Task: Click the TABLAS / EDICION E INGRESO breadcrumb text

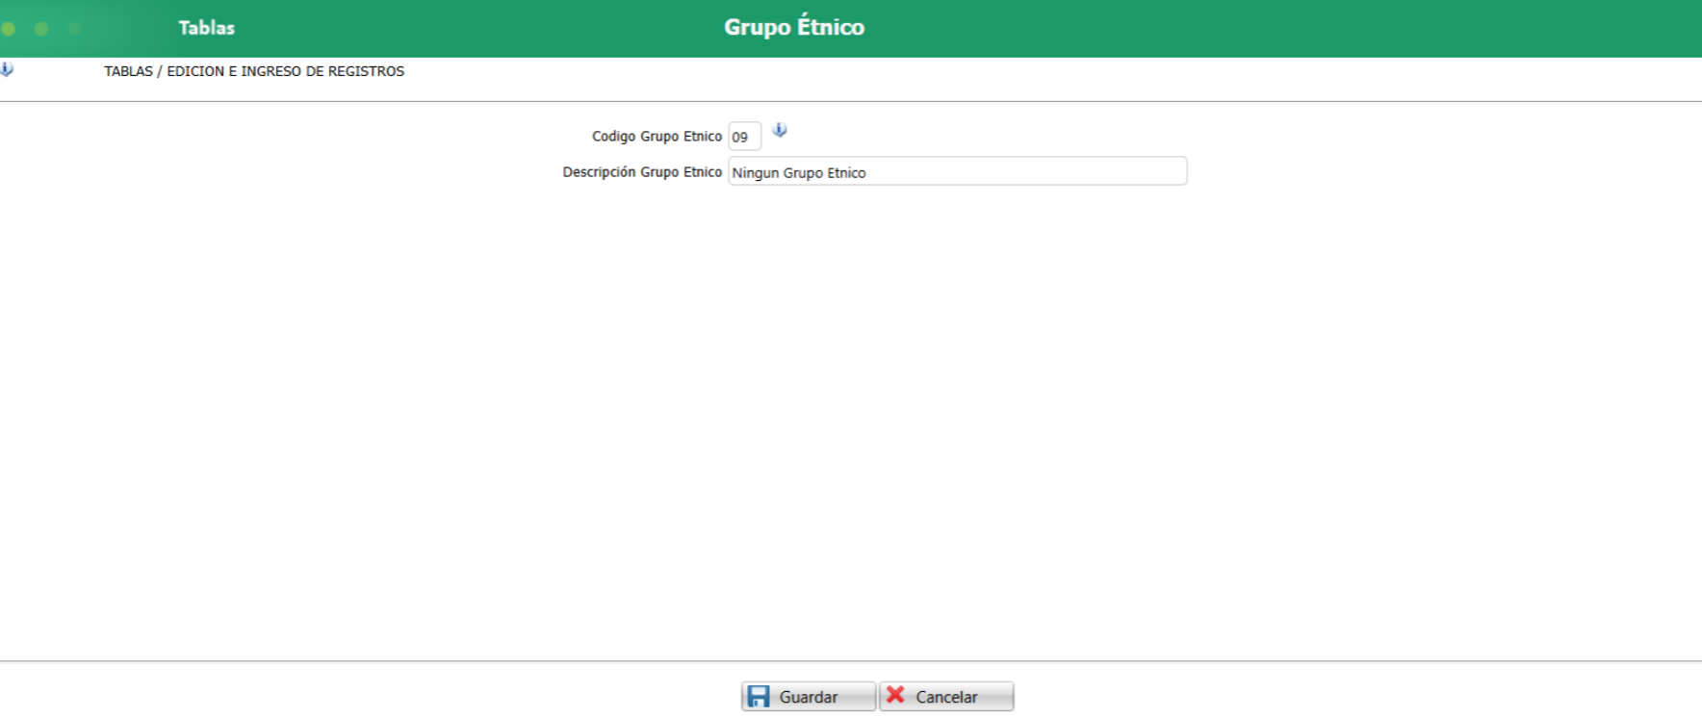Action: (254, 71)
